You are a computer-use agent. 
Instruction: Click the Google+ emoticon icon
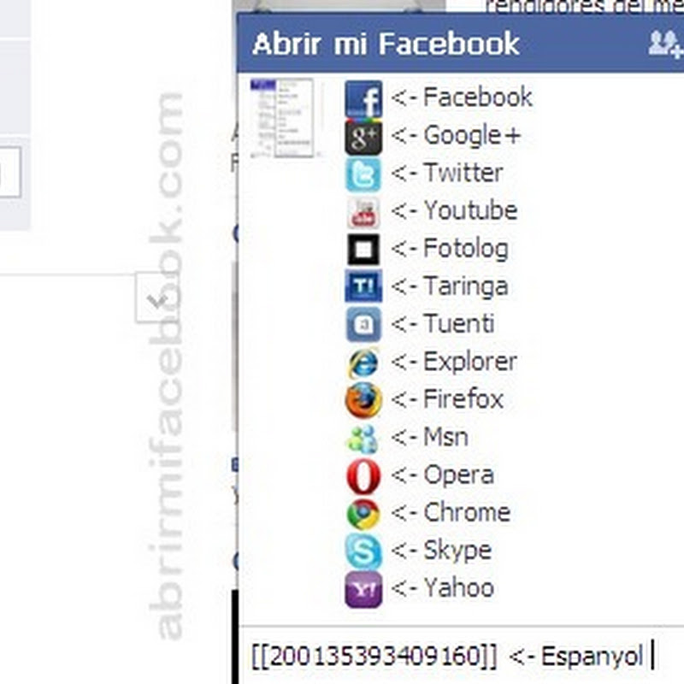coord(363,137)
